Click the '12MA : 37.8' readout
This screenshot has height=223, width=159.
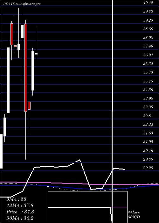20,205
